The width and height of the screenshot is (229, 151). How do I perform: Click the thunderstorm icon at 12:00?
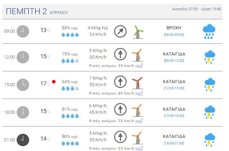[x=209, y=58]
